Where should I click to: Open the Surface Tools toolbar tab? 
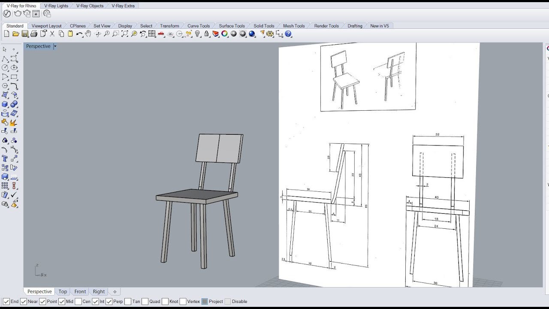pos(232,26)
